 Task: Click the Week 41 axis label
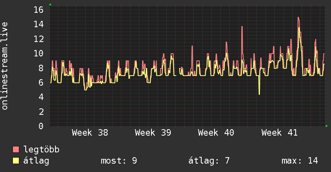(280, 133)
